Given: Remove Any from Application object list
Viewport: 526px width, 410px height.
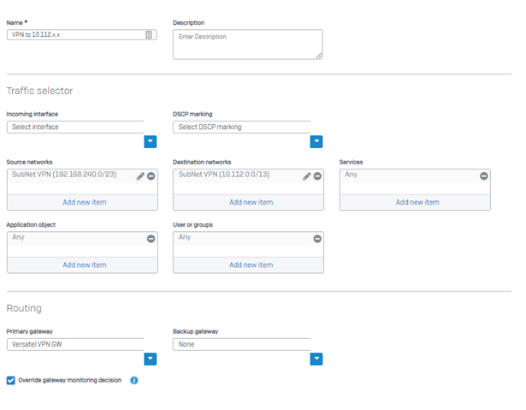Looking at the screenshot, I should pos(151,239).
